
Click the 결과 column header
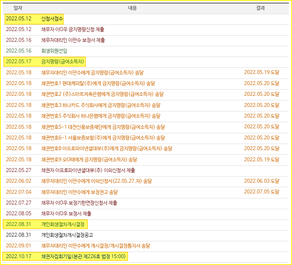tap(260, 8)
